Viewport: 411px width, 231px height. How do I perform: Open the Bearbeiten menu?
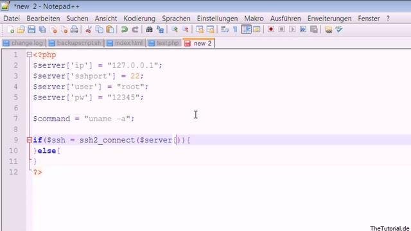tap(43, 19)
